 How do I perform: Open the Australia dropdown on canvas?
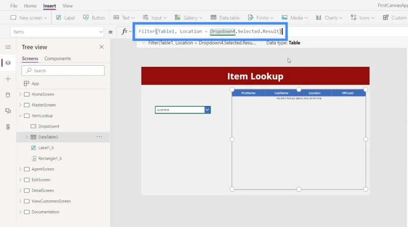[x=208, y=110]
